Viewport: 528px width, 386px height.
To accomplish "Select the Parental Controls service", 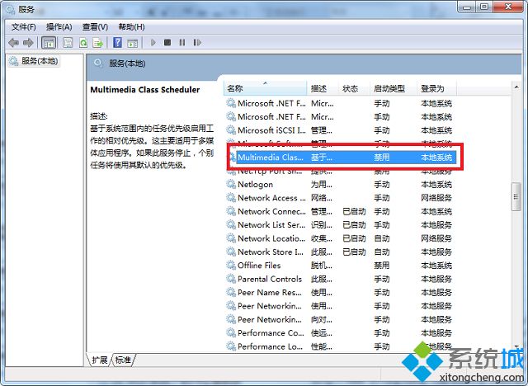I will (x=270, y=279).
